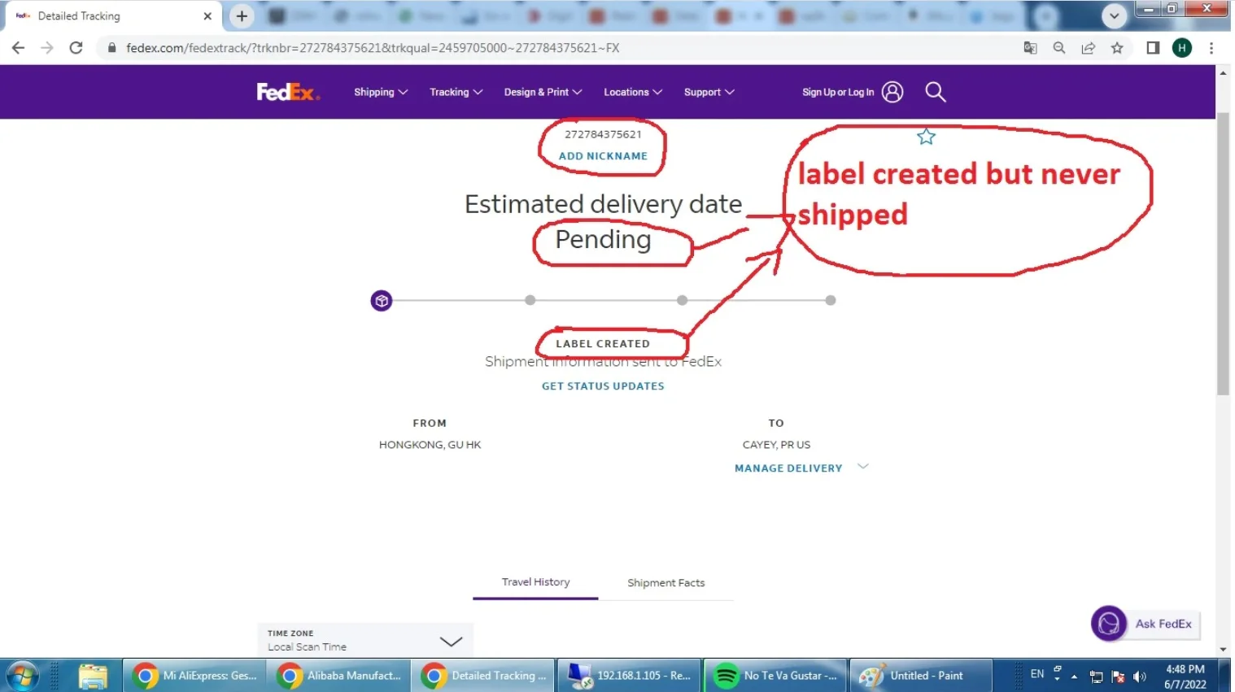
Task: Expand the Tracking menu
Action: tap(456, 92)
